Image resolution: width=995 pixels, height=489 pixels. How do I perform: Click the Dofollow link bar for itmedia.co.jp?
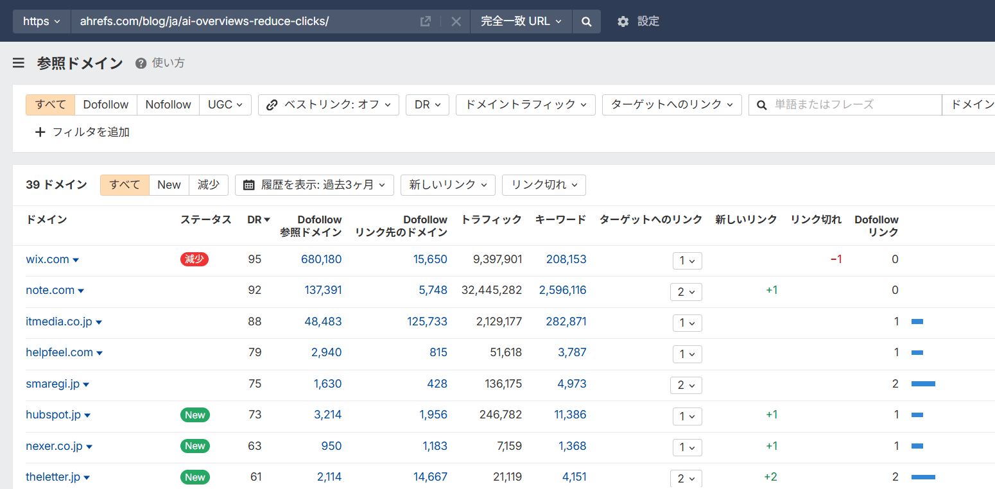pyautogui.click(x=917, y=322)
